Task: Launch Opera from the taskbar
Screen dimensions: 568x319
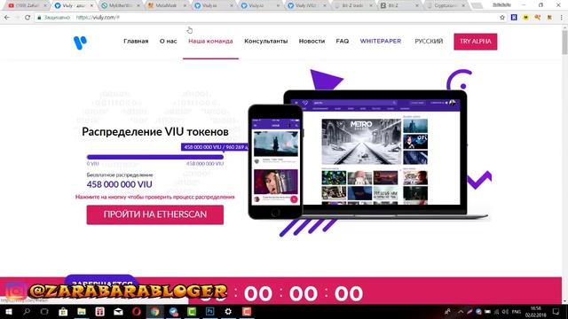Action: point(137,311)
